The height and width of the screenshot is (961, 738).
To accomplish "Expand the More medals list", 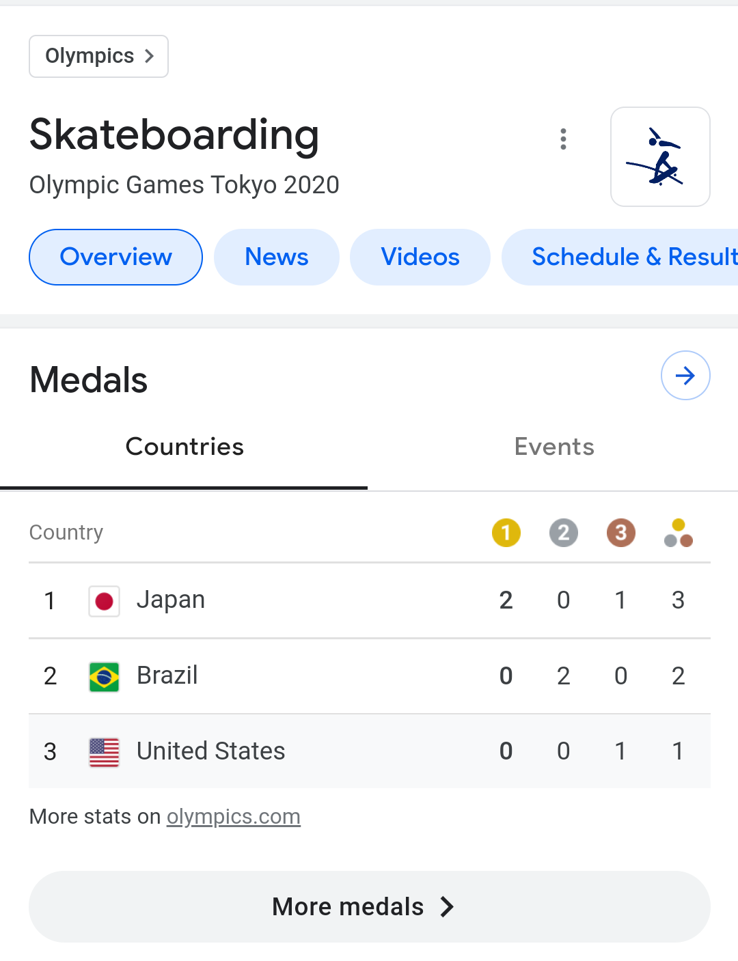I will pyautogui.click(x=369, y=906).
